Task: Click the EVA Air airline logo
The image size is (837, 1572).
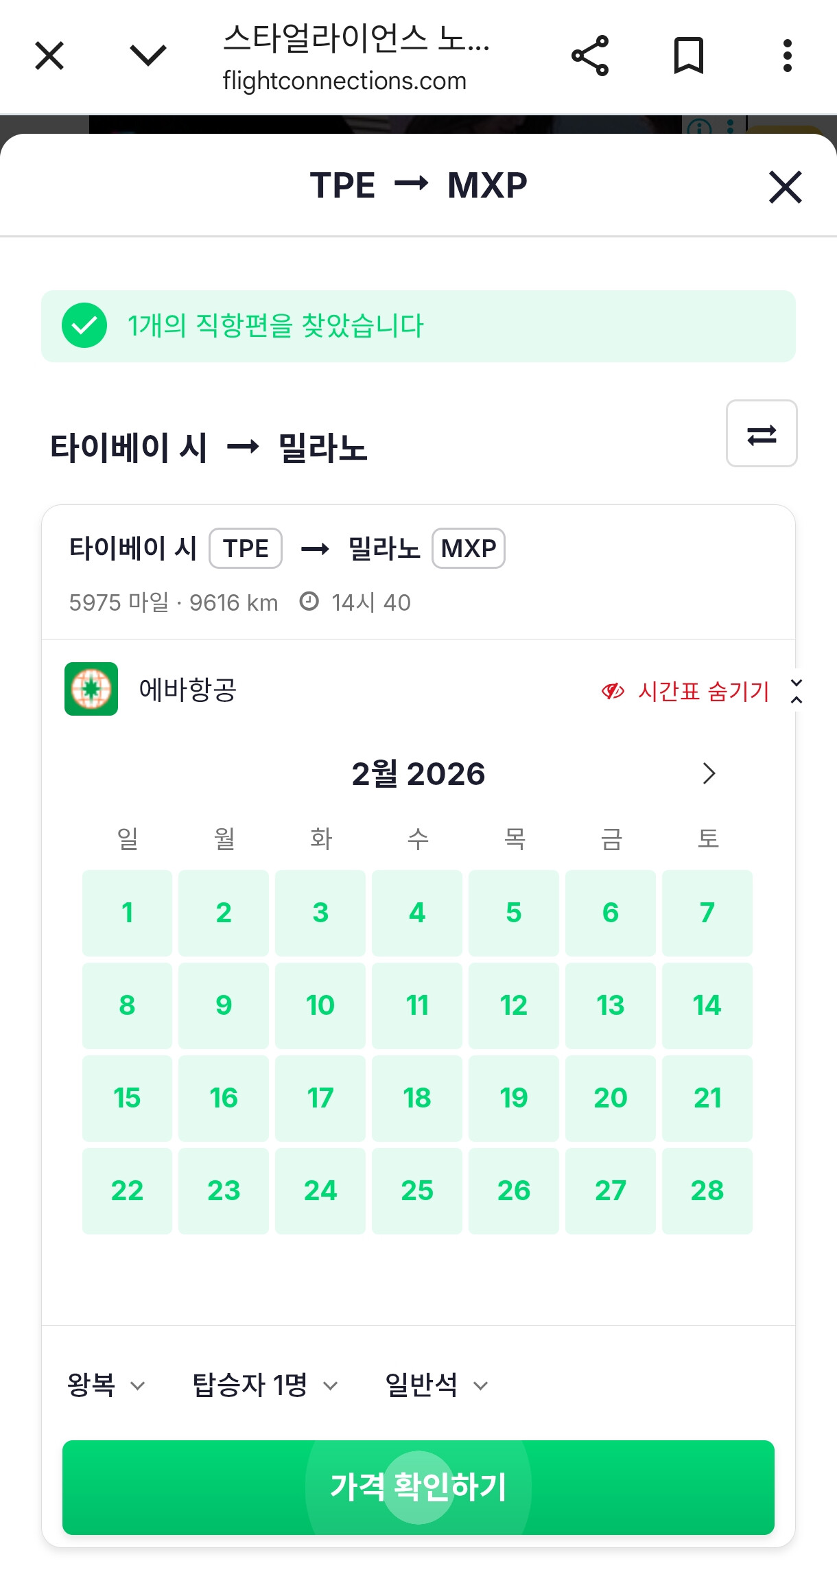Action: tap(91, 689)
